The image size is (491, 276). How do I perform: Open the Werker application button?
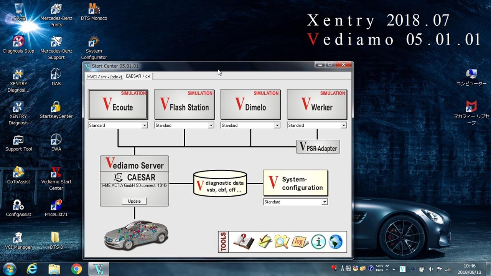click(317, 104)
